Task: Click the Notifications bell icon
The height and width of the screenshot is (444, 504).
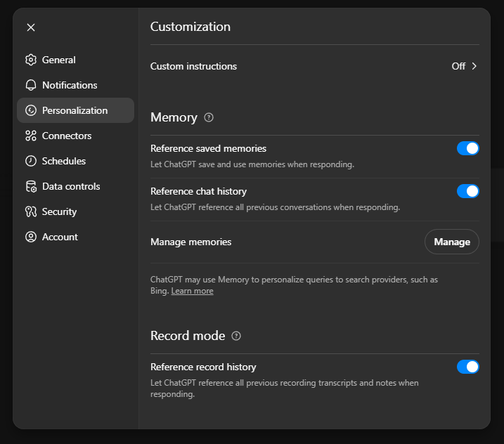Action: 30,85
